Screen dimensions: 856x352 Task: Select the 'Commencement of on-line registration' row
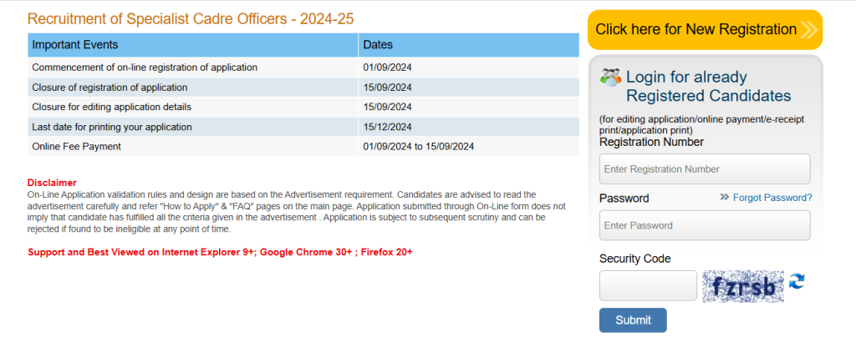click(145, 68)
